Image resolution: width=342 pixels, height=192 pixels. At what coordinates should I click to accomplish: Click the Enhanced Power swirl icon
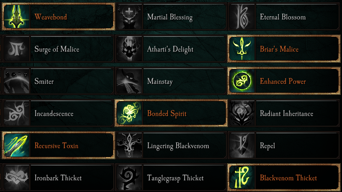242,81
